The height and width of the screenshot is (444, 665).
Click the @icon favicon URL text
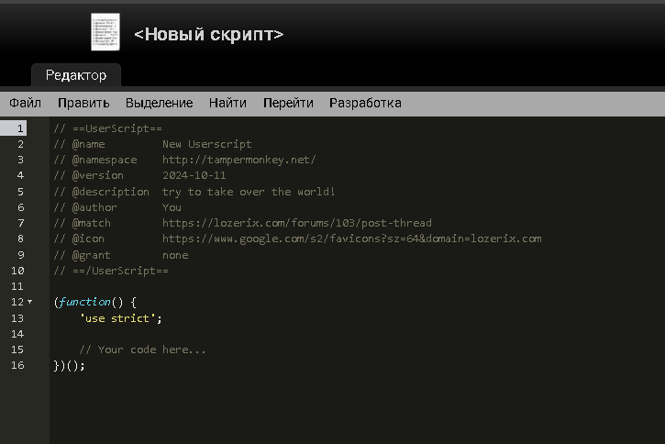351,239
